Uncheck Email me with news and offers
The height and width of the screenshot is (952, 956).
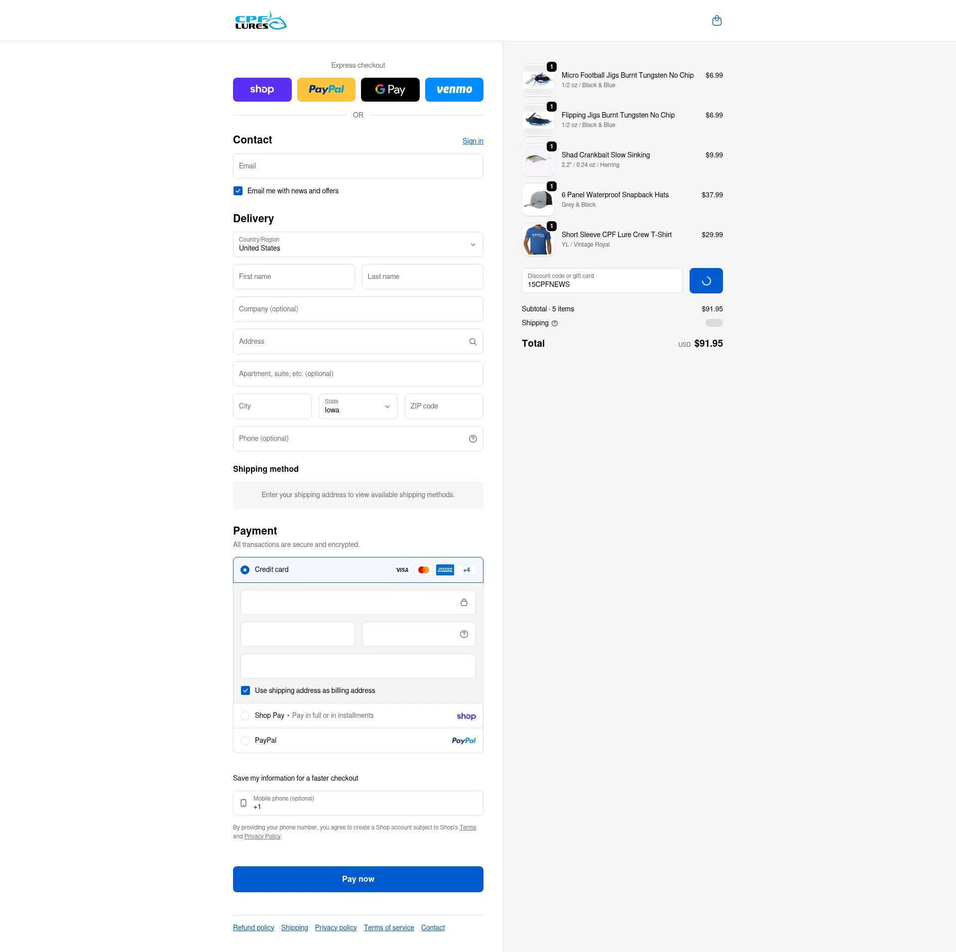click(x=238, y=191)
